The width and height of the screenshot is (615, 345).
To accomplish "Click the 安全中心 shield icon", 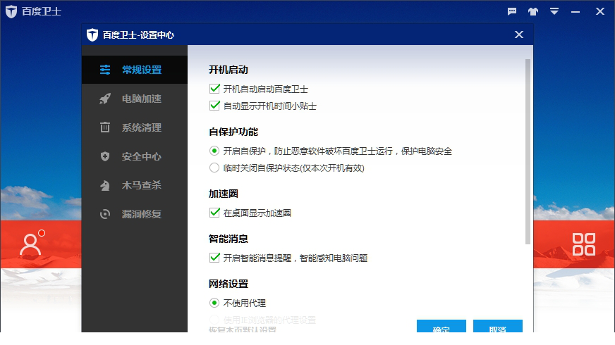I will [104, 156].
